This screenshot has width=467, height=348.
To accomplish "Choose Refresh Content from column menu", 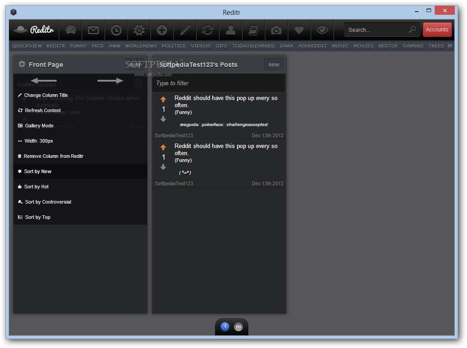I will pos(80,110).
